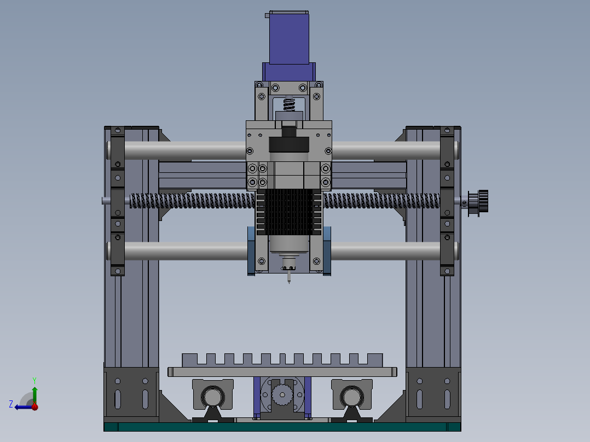The height and width of the screenshot is (442, 590).
Task: Select the spring coupling below the motor
Action: pos(289,104)
